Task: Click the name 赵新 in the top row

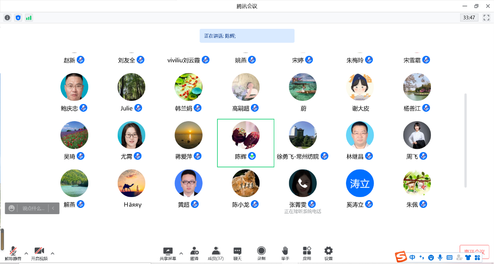Action: tap(69, 60)
